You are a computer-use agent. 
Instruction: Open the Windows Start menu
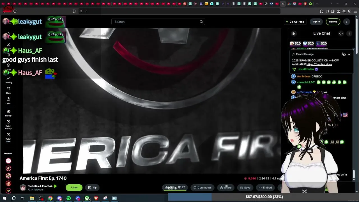(x=4, y=198)
